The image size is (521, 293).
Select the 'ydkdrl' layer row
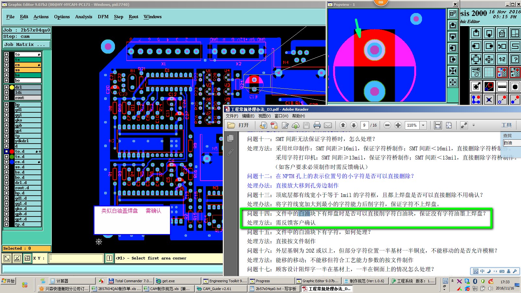28,141
